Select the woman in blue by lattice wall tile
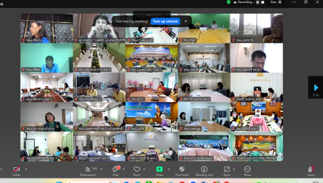This screenshot has height=183, width=323. click(x=46, y=28)
